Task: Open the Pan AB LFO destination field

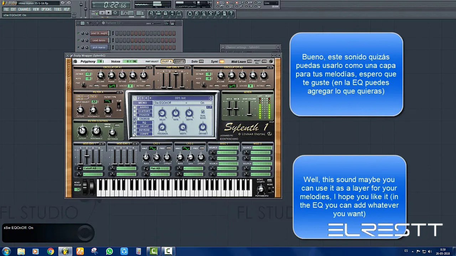Action: point(160,169)
